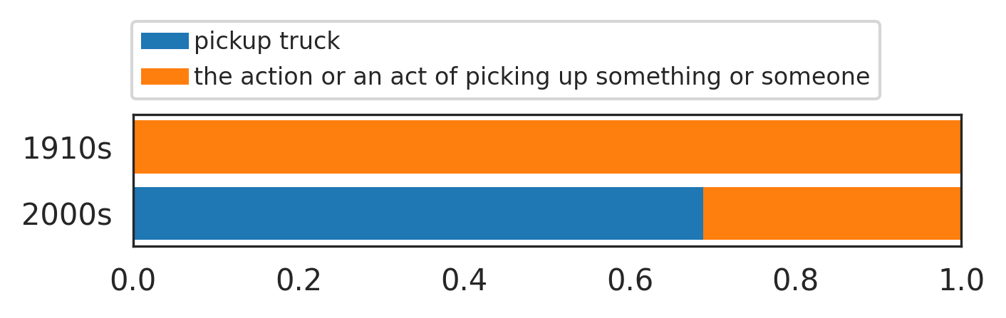Click the 0.4 x-axis tick label
Screen dimensions: 1006x318
click(x=465, y=282)
